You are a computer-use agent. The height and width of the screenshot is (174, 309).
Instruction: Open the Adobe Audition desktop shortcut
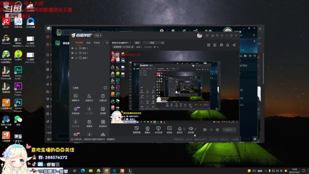(x=18, y=73)
